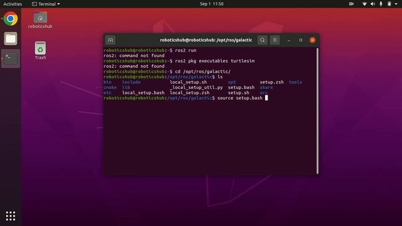The width and height of the screenshot is (402, 226).
Task: Click the 'tools' directory name
Action: click(x=295, y=82)
